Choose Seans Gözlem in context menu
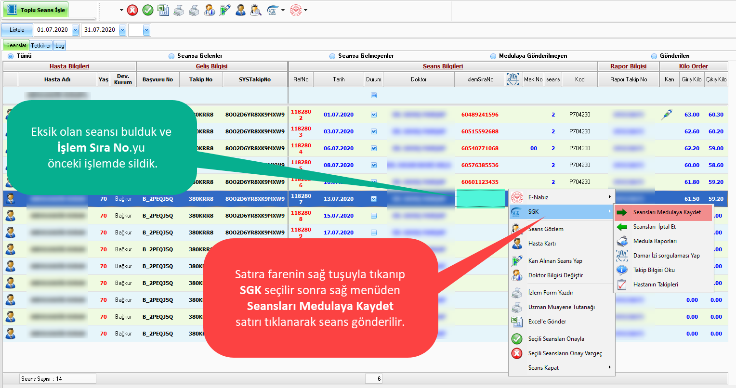 pyautogui.click(x=562, y=229)
